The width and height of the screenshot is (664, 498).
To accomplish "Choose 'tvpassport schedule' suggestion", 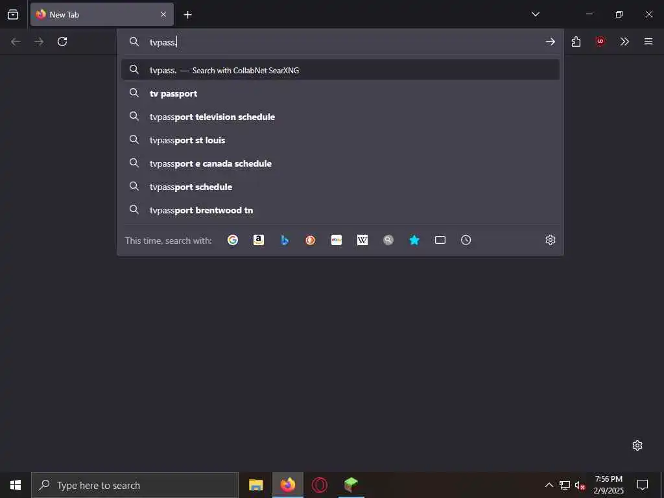I will [340, 186].
